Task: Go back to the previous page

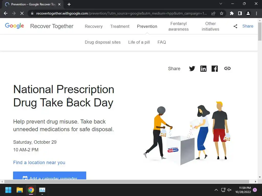Action: click(6, 13)
